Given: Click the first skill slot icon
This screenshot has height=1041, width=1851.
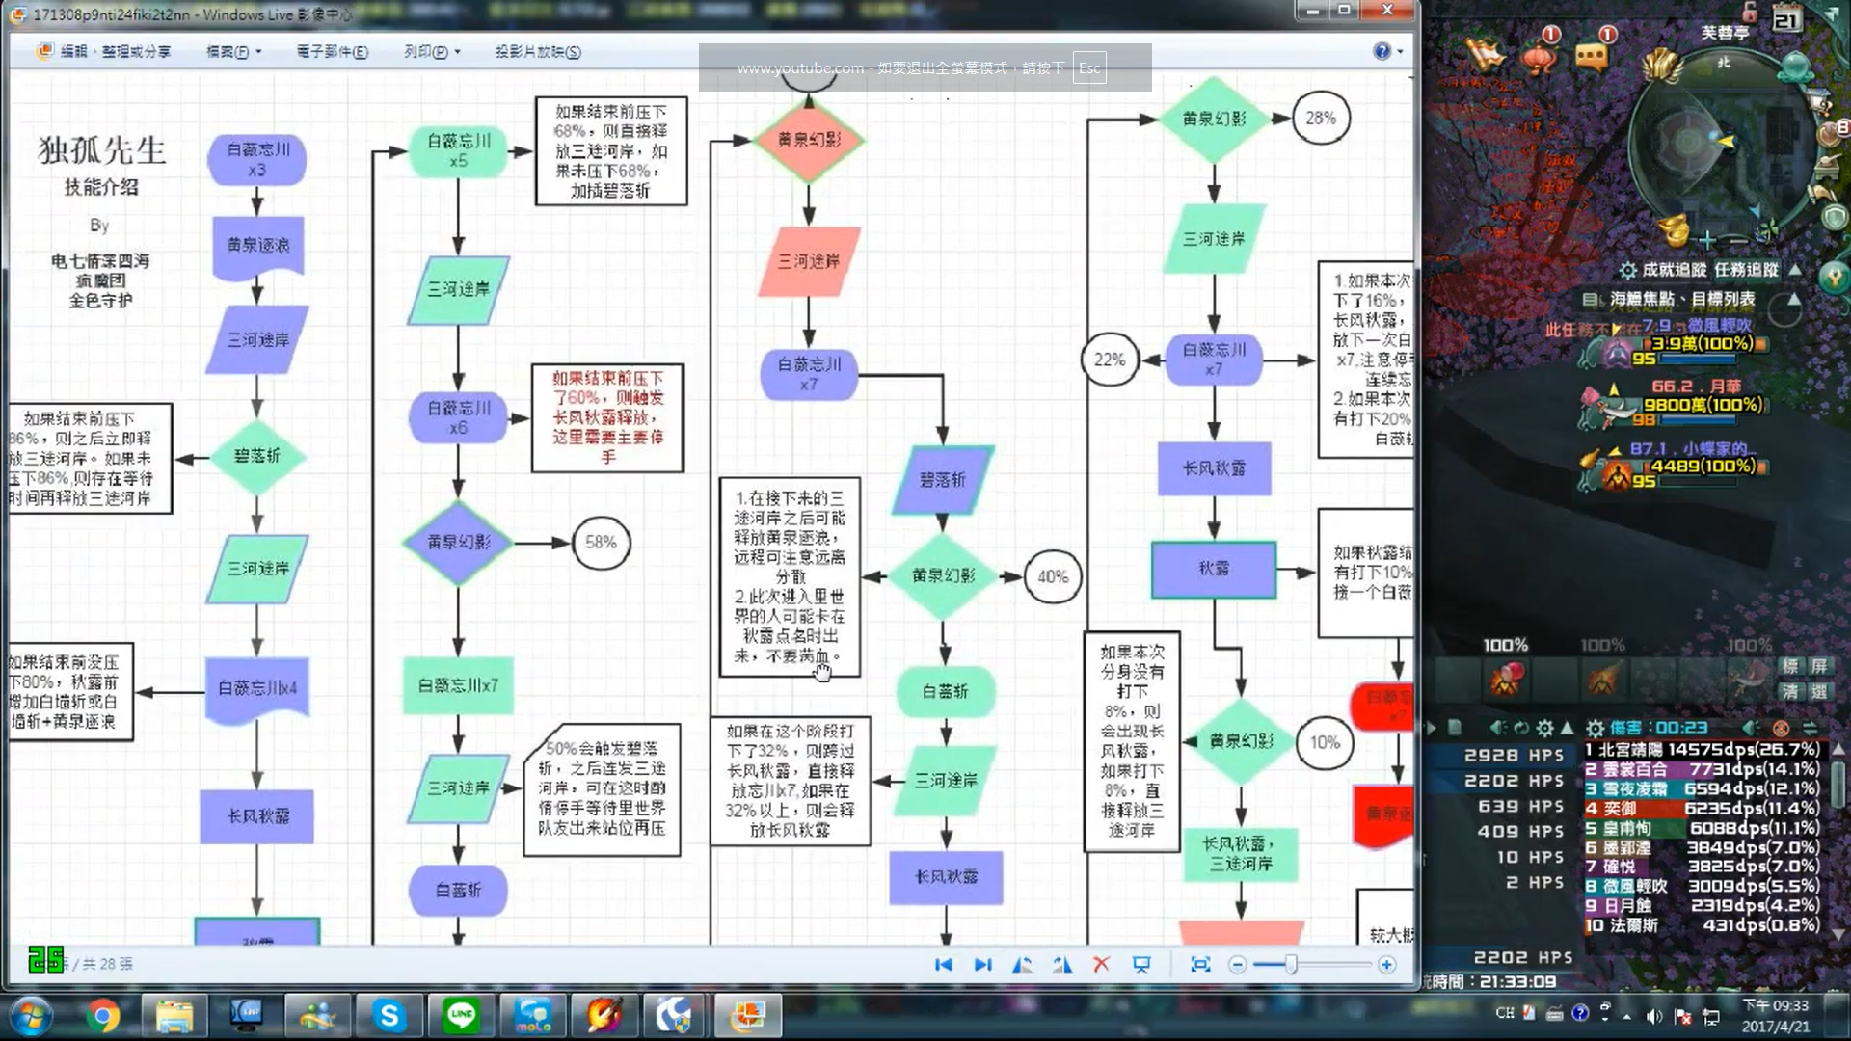Looking at the screenshot, I should pos(1506,679).
